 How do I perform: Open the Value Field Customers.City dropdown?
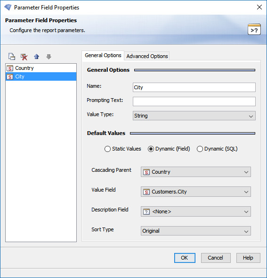(x=196, y=192)
